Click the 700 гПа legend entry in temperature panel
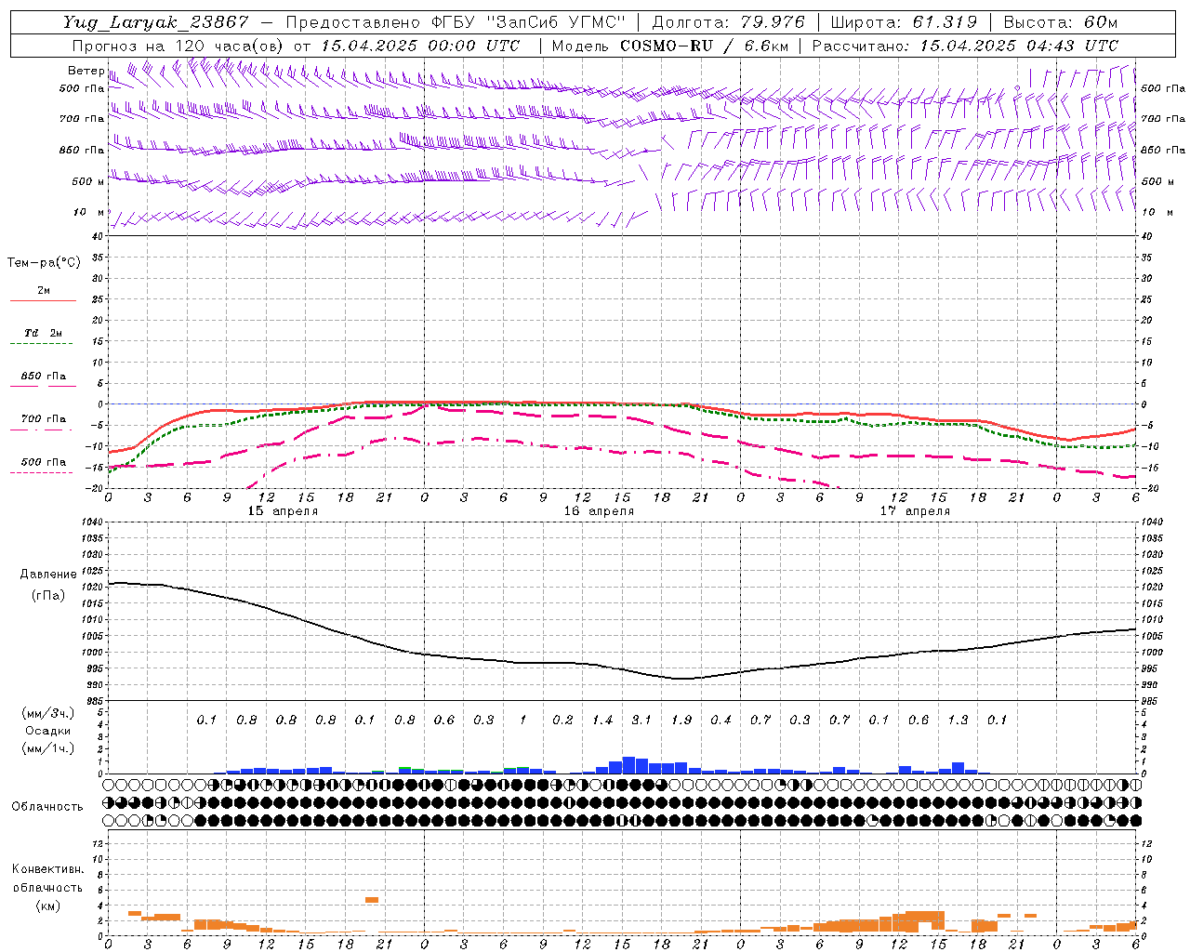 (43, 419)
